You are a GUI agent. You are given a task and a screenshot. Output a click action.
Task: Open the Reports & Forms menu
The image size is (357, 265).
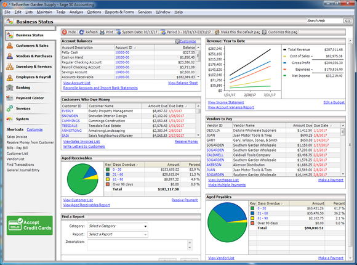click(119, 12)
